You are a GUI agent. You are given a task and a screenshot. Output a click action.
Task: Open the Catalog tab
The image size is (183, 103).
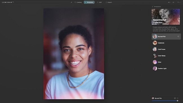coord(78,2)
